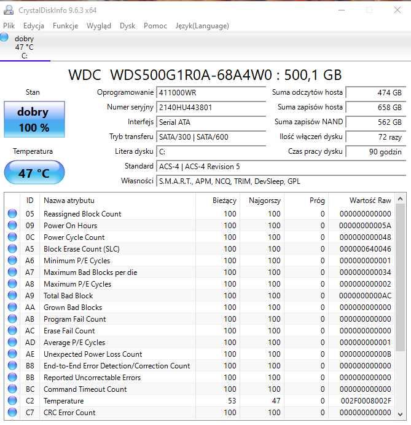
Task: Click the serial number field 2140HU443801
Action: click(x=211, y=108)
